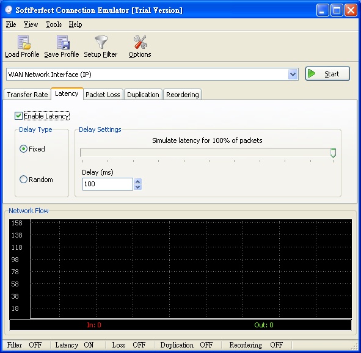Switch to the Packet Loss tab

(103, 95)
